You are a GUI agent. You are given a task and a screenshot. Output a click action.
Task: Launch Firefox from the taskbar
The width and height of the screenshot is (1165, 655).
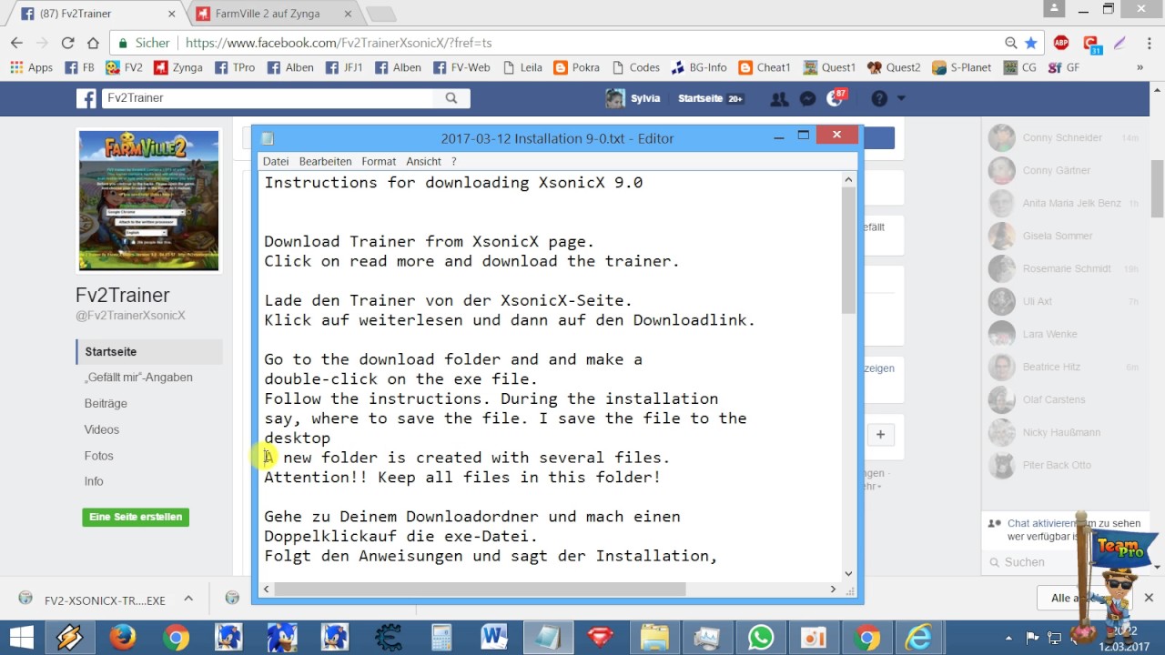click(123, 638)
